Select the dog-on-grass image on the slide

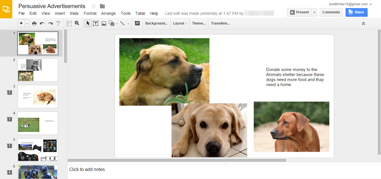click(x=164, y=72)
